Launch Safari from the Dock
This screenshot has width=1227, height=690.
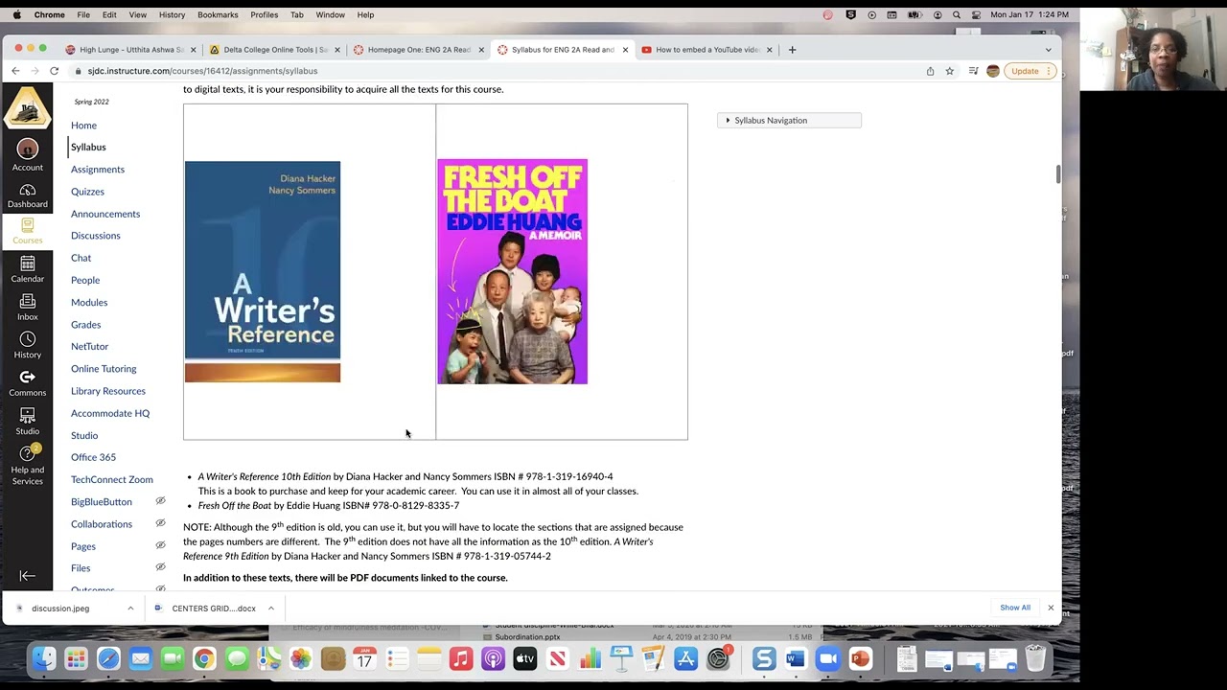point(108,659)
